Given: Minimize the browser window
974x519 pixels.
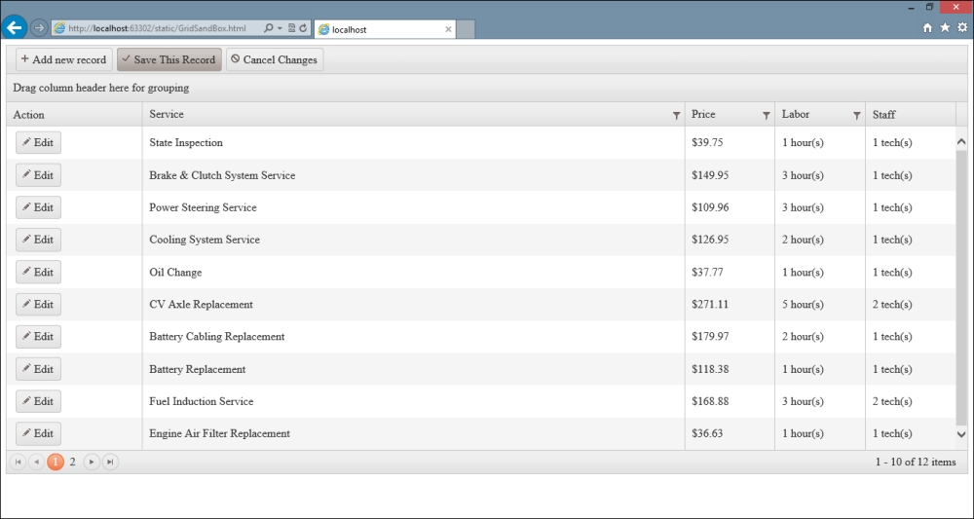Looking at the screenshot, I should pos(912,8).
